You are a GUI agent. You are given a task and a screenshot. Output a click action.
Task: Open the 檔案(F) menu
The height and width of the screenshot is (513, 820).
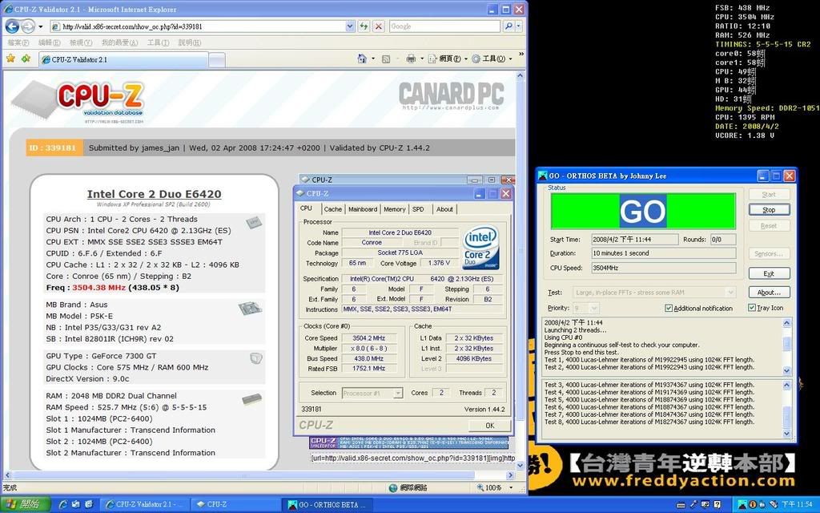point(18,42)
